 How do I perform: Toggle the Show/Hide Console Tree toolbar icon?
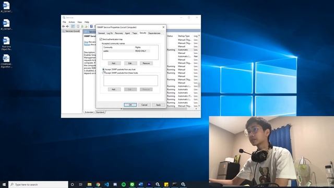click(x=73, y=27)
